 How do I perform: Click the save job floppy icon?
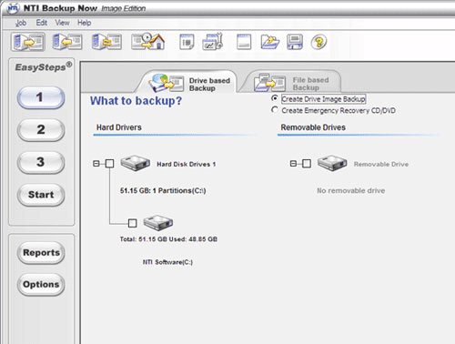pyautogui.click(x=295, y=42)
